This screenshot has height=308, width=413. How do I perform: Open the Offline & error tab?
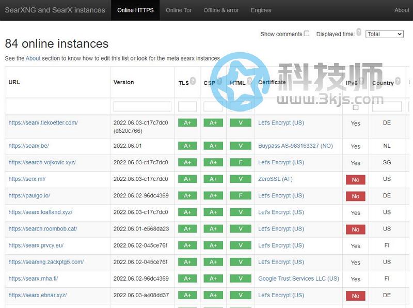tap(221, 10)
